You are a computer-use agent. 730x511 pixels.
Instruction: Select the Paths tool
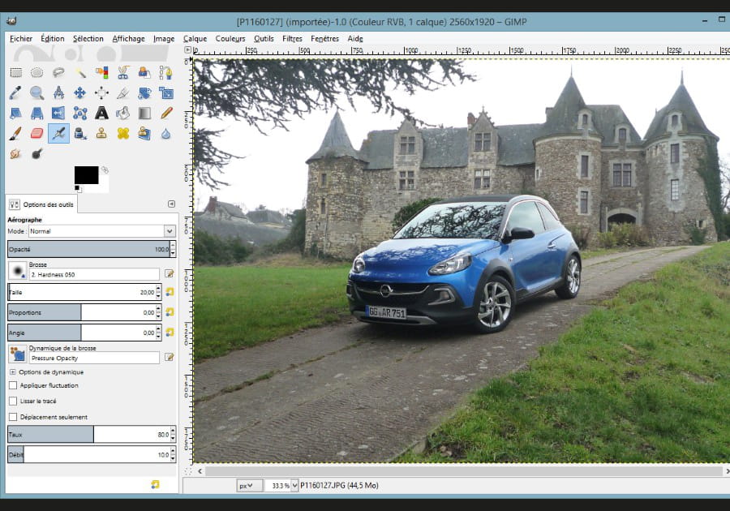click(165, 73)
